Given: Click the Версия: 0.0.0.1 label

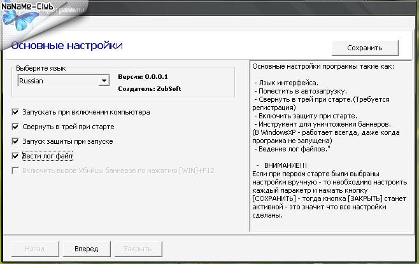Looking at the screenshot, I should coord(146,76).
